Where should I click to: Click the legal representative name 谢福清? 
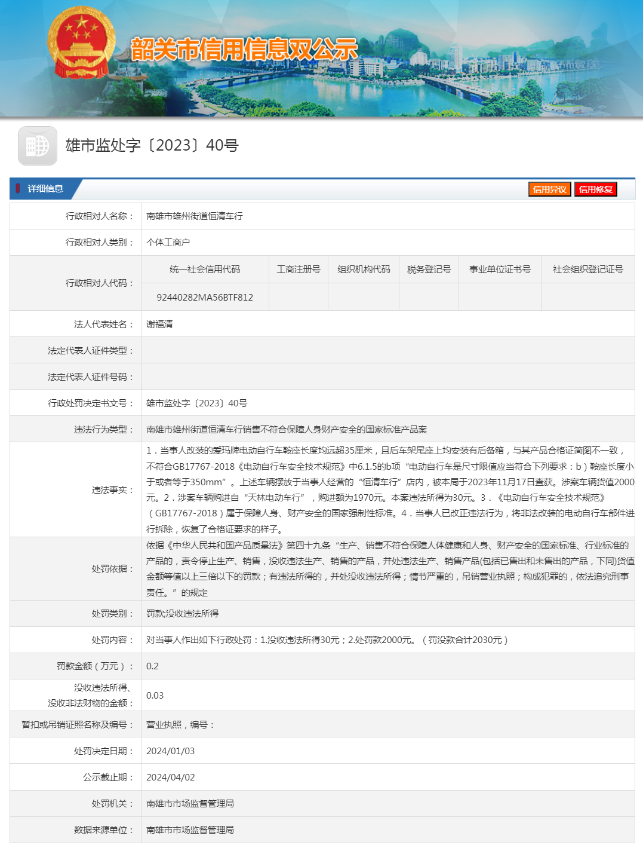[159, 324]
